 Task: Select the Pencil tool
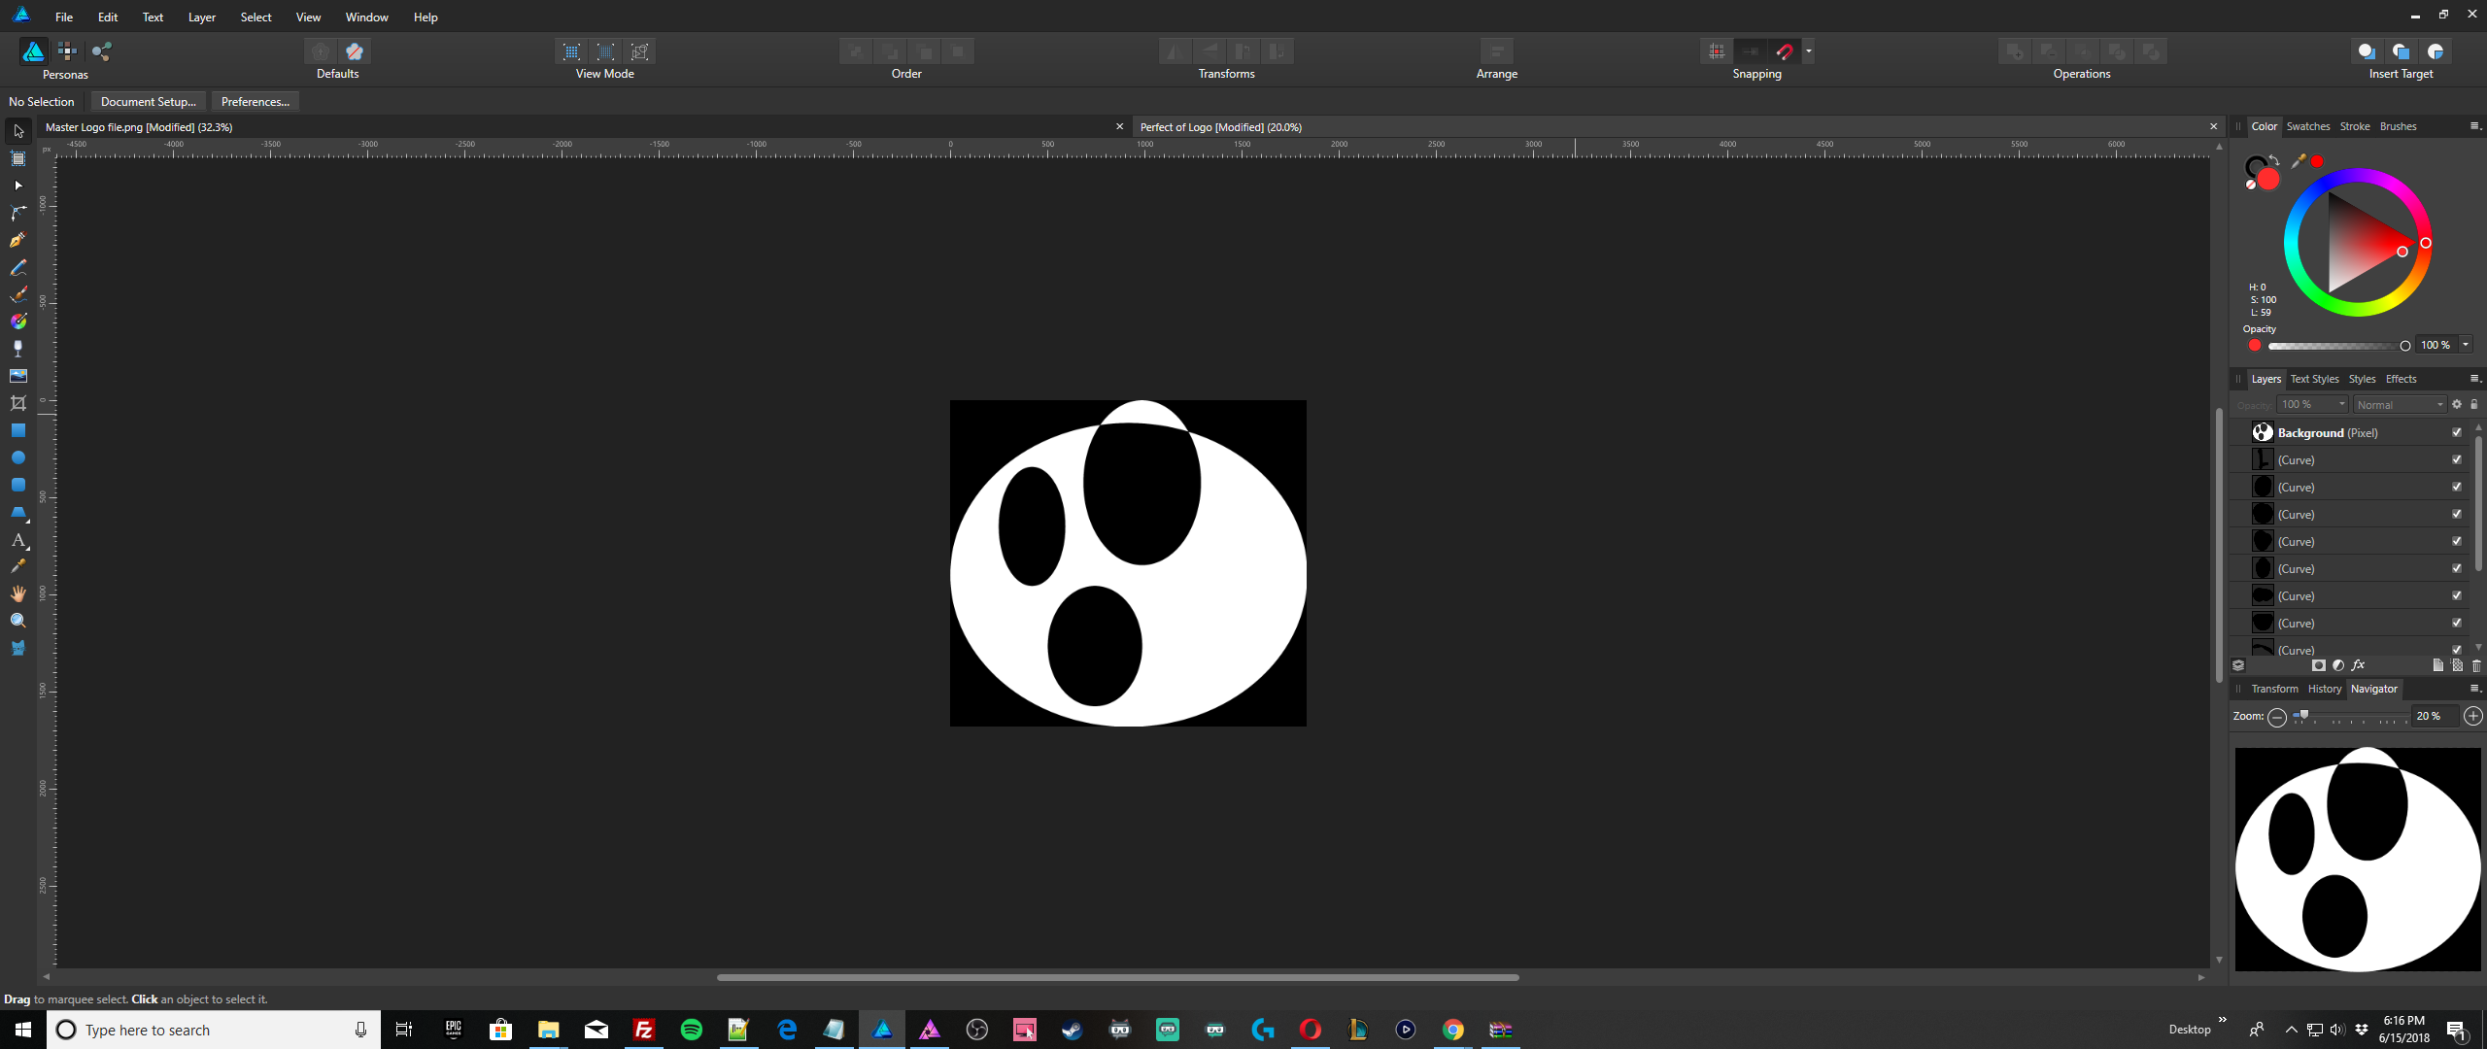pos(18,267)
